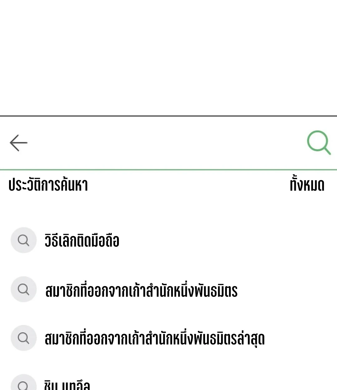
Task: Search again for the entry ending ล่าสุด
Action: pyautogui.click(x=155, y=339)
